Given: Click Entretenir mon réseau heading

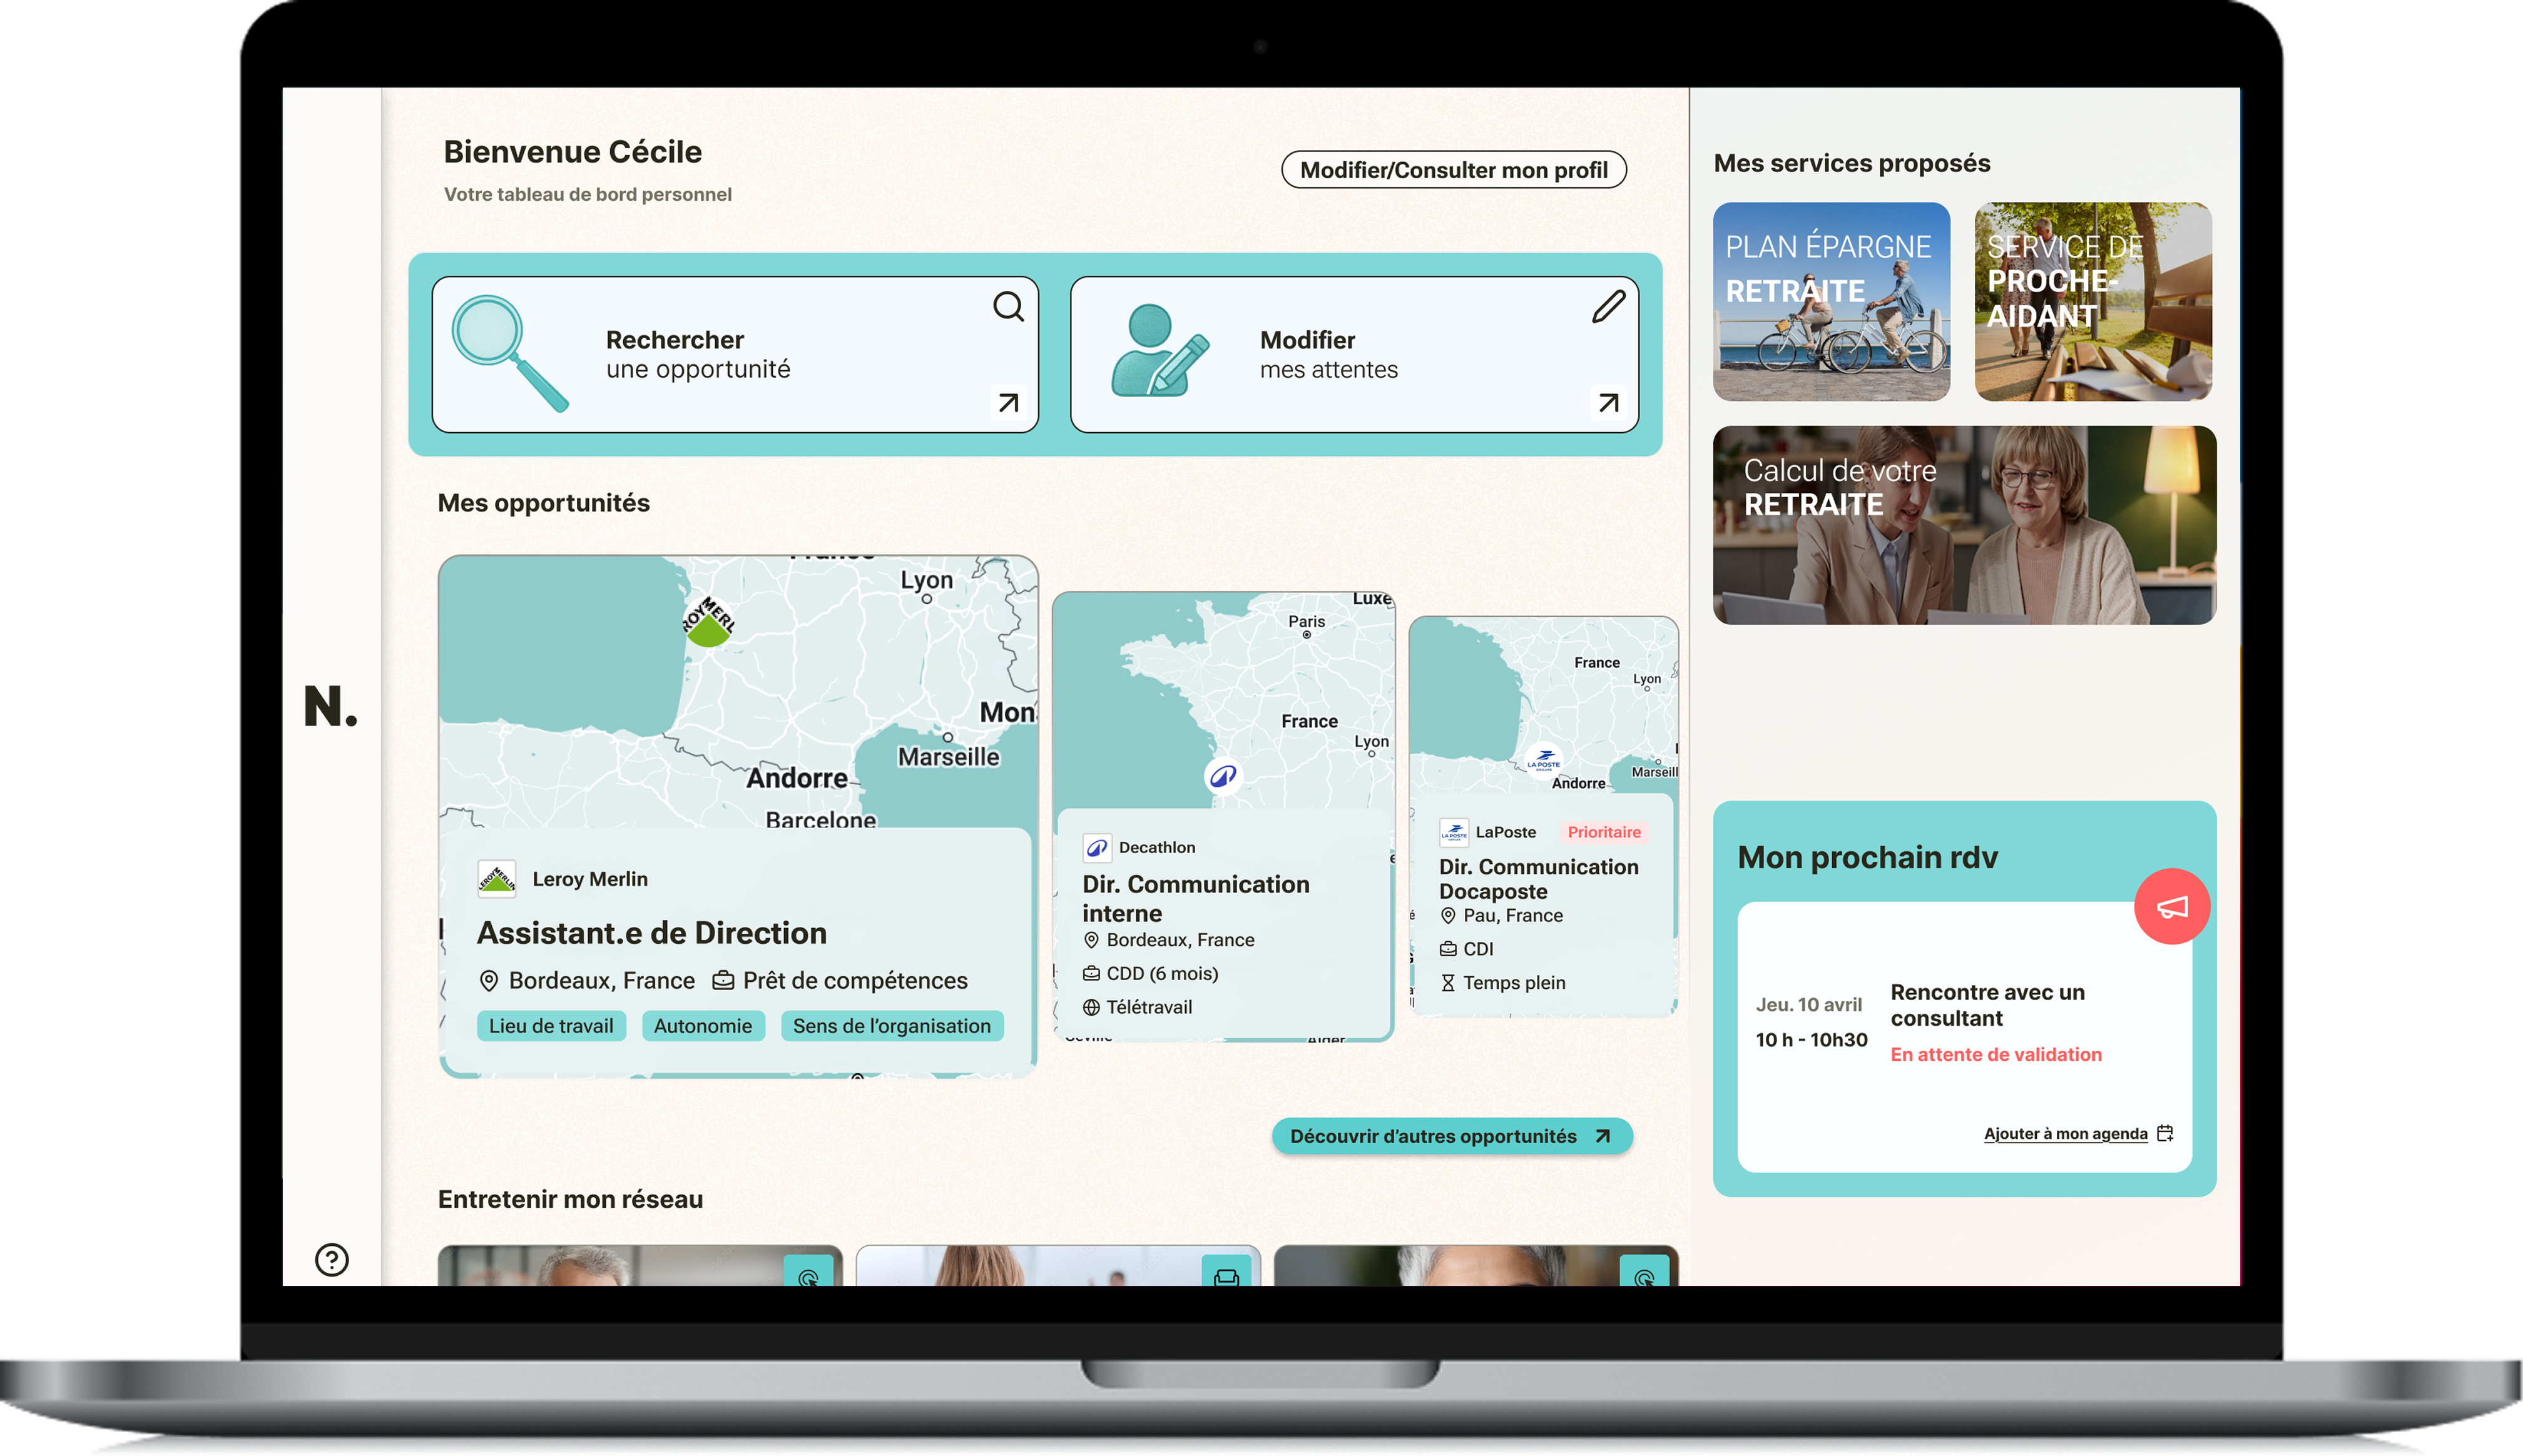Looking at the screenshot, I should coord(570,1199).
